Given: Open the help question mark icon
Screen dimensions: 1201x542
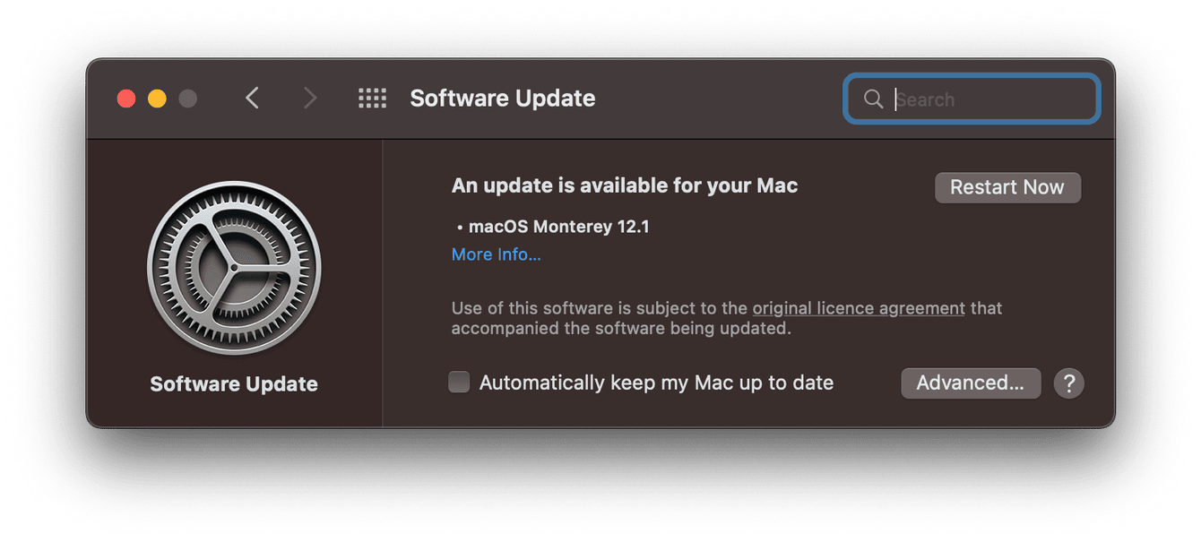Looking at the screenshot, I should (1068, 383).
